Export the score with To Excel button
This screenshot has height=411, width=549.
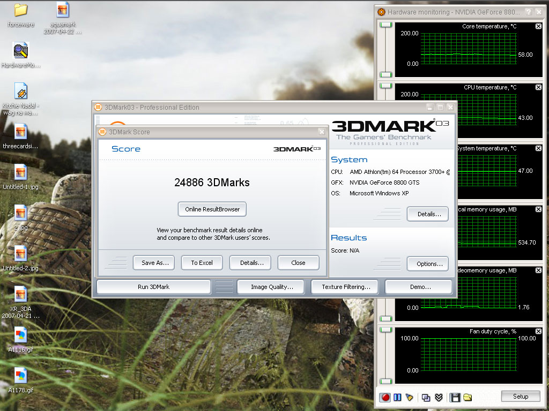(x=202, y=263)
